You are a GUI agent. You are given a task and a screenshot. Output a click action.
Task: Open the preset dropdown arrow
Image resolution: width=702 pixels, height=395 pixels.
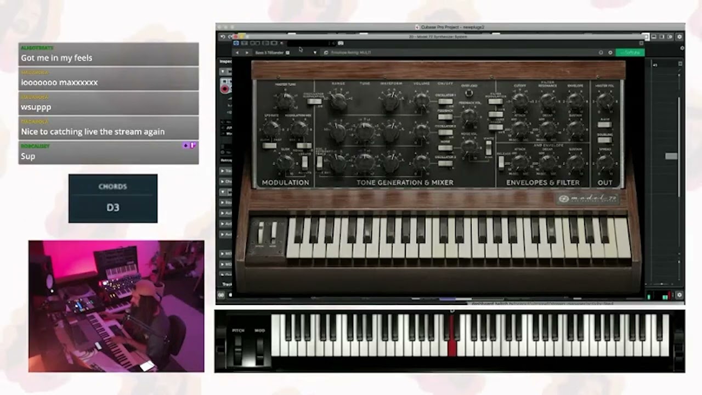(315, 53)
